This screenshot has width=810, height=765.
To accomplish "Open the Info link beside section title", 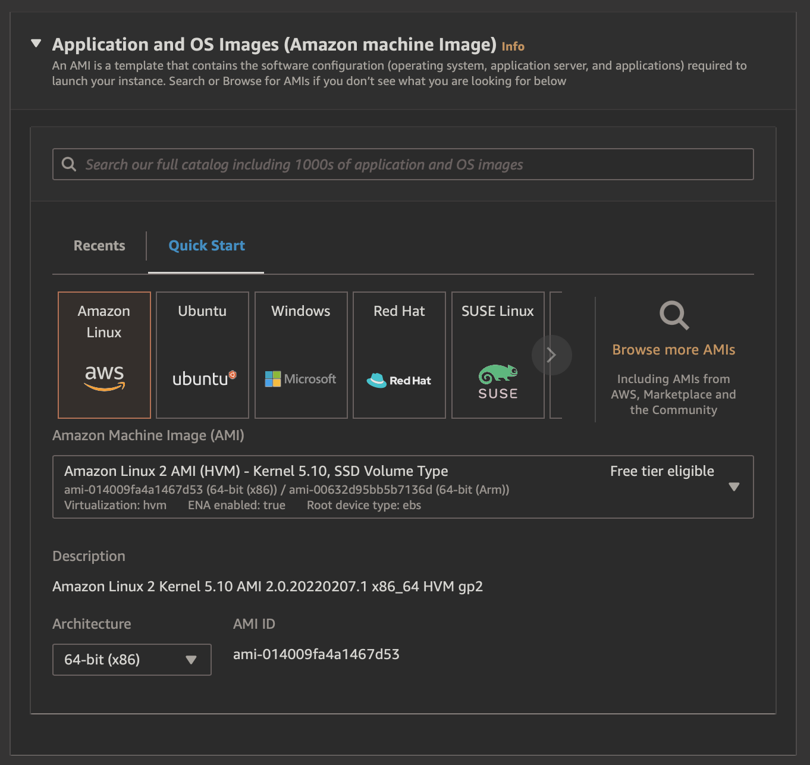I will pyautogui.click(x=513, y=46).
